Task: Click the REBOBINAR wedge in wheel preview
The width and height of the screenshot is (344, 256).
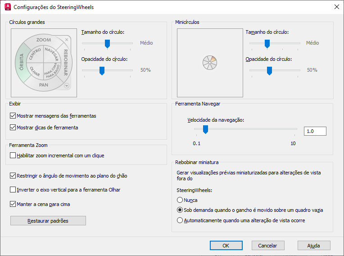Action: [x=66, y=62]
